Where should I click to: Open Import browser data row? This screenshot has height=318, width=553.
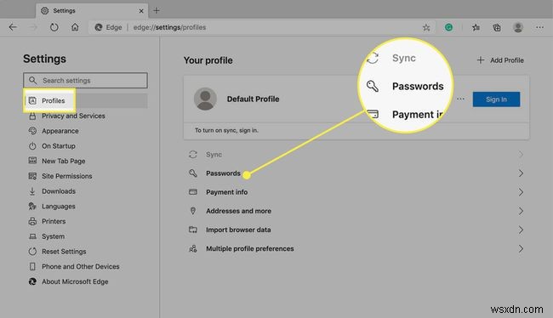coord(356,230)
